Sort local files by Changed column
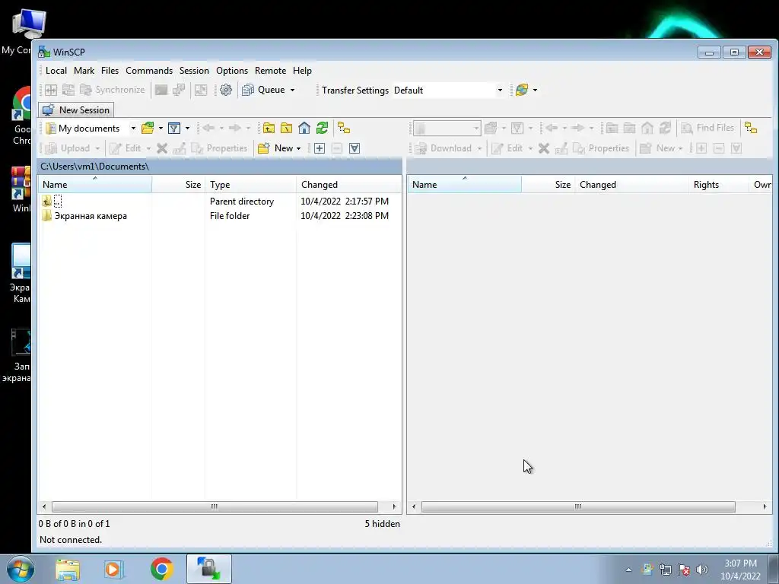The height and width of the screenshot is (584, 779). (x=348, y=184)
